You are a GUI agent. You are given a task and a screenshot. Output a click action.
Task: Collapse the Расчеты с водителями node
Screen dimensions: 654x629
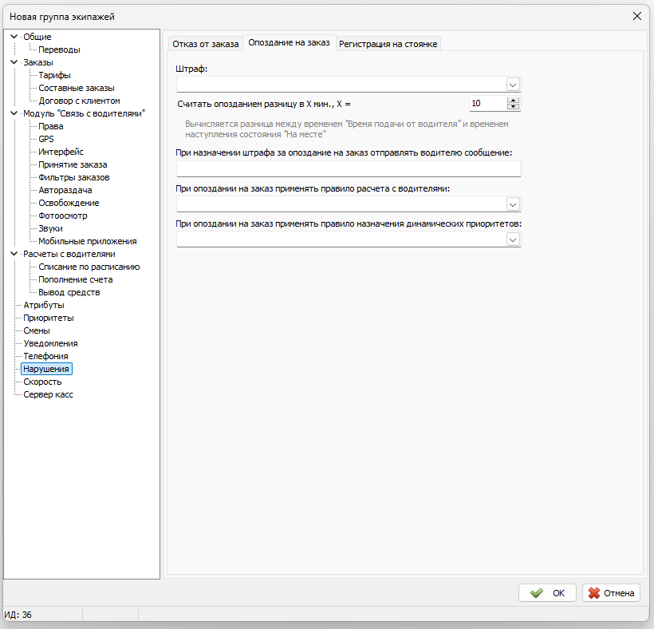pos(14,254)
